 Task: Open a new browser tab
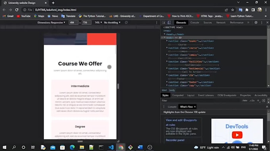pos(53,3)
